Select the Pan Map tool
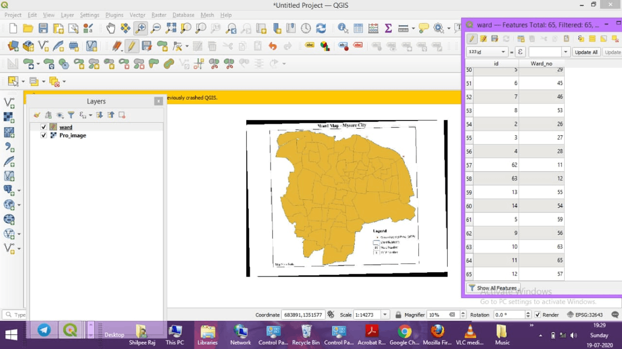 [x=111, y=28]
